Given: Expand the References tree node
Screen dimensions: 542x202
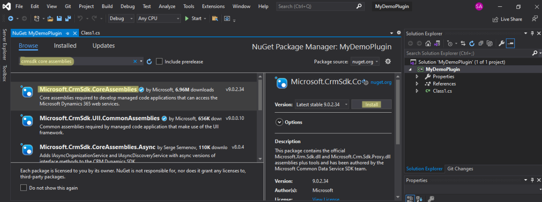Looking at the screenshot, I should [417, 84].
